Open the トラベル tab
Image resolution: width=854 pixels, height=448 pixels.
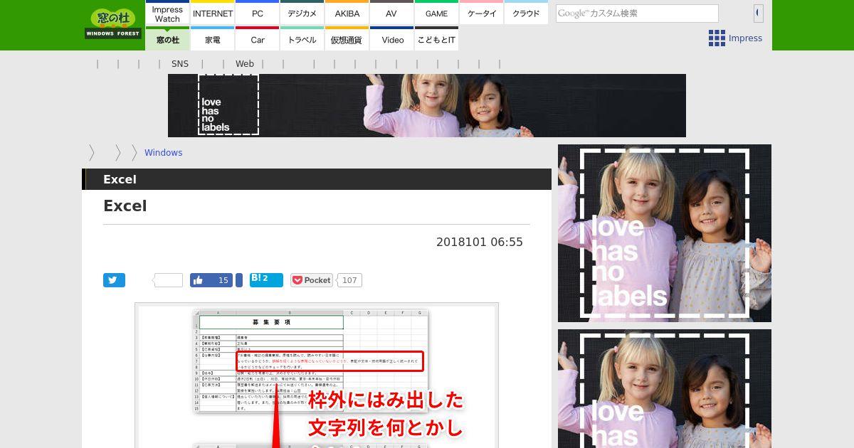[302, 40]
